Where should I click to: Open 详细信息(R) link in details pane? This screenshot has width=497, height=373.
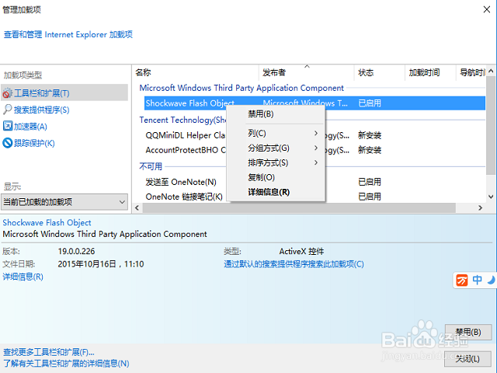(x=23, y=277)
